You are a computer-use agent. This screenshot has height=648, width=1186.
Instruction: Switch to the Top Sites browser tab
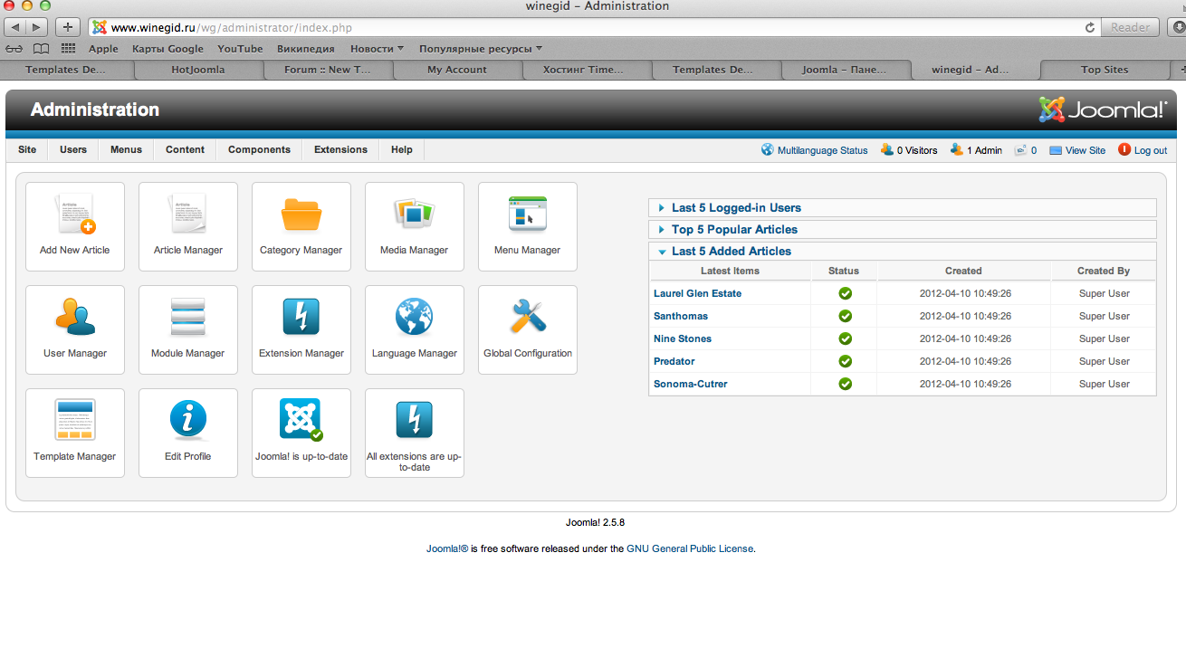1105,70
